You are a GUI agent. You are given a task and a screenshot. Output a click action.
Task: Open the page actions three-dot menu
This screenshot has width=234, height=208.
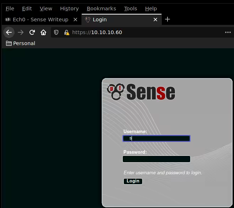(x=228, y=32)
